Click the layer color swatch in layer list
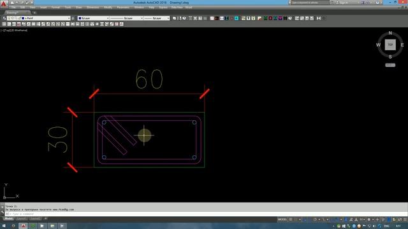 point(23,18)
